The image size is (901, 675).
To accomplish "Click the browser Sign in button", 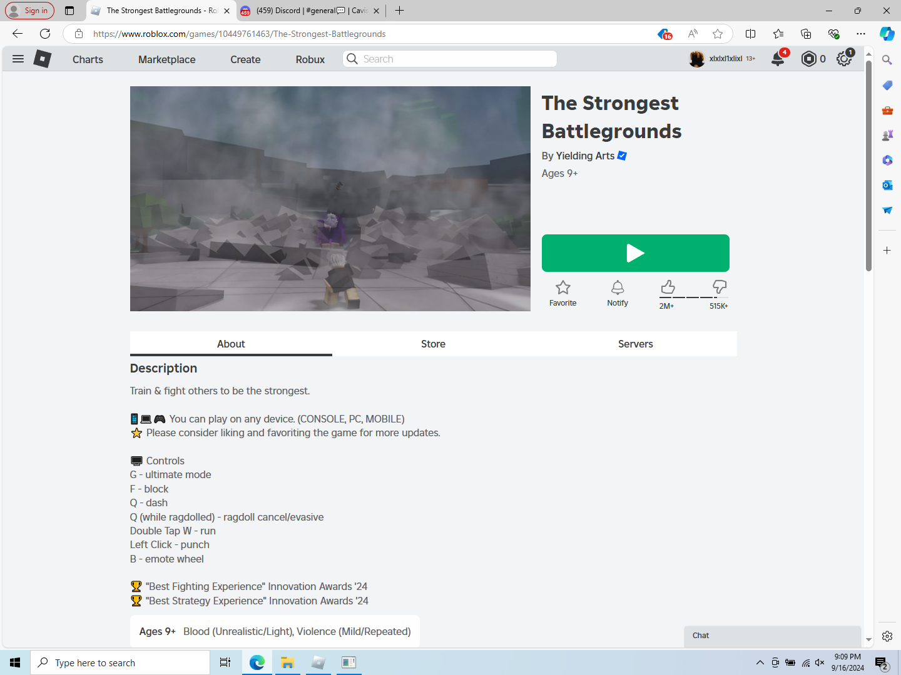I will [x=29, y=11].
